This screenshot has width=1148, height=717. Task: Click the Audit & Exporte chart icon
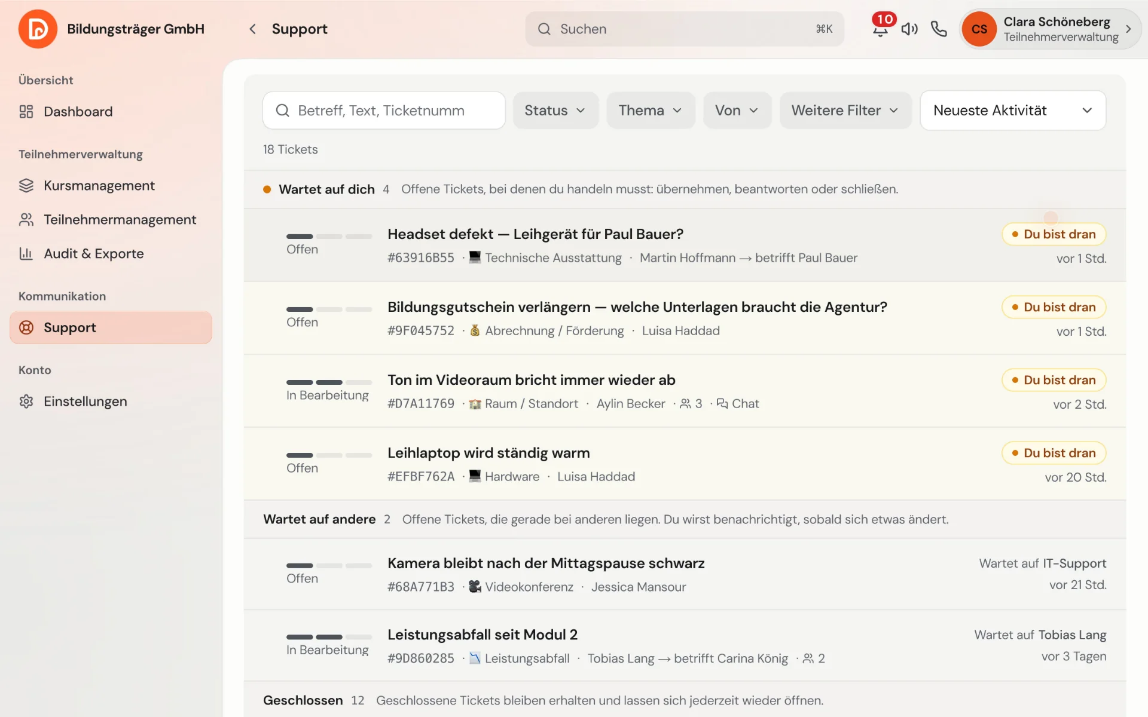[26, 254]
